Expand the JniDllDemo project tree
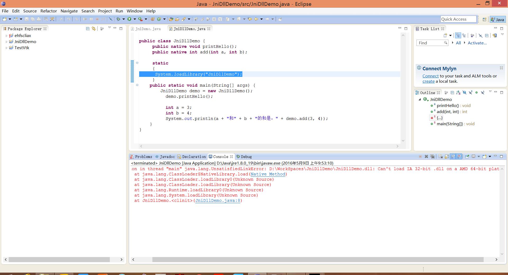508x275 pixels. tap(6, 41)
